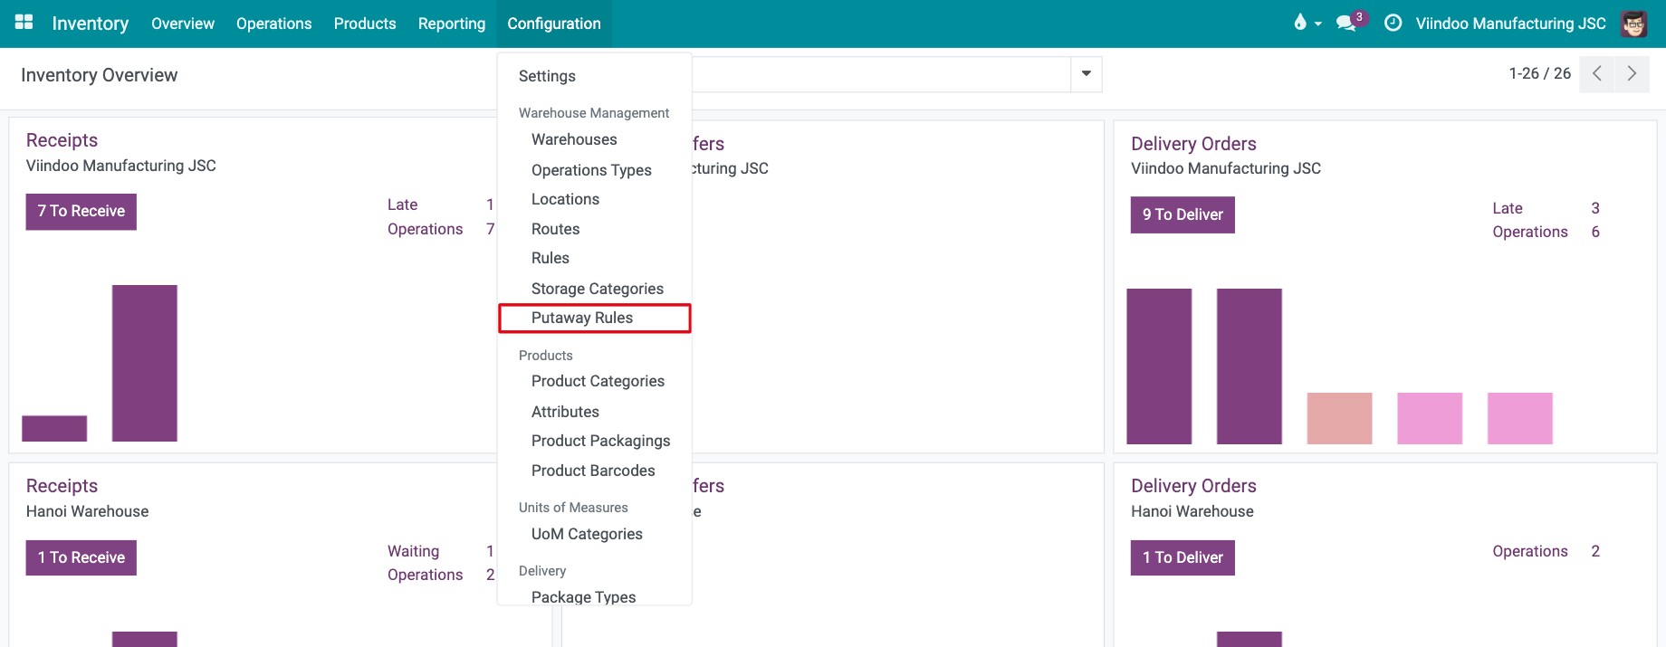This screenshot has height=647, width=1666.
Task: Open Delivery Orders title for Viindoo Manufacturing
Action: pyautogui.click(x=1193, y=144)
